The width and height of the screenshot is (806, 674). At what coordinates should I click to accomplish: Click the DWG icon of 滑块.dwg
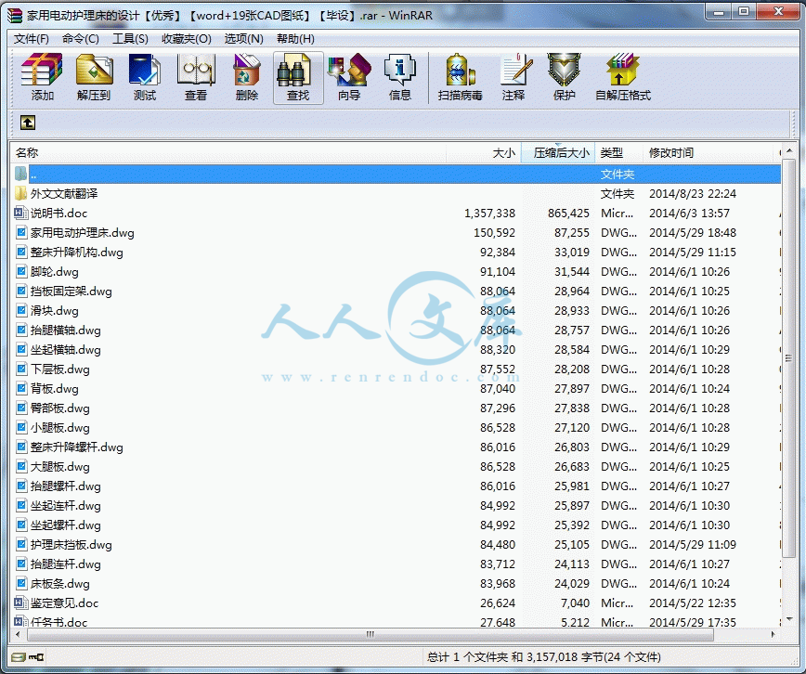[x=21, y=310]
